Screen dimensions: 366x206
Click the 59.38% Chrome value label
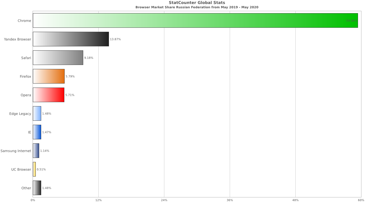[x=351, y=21]
